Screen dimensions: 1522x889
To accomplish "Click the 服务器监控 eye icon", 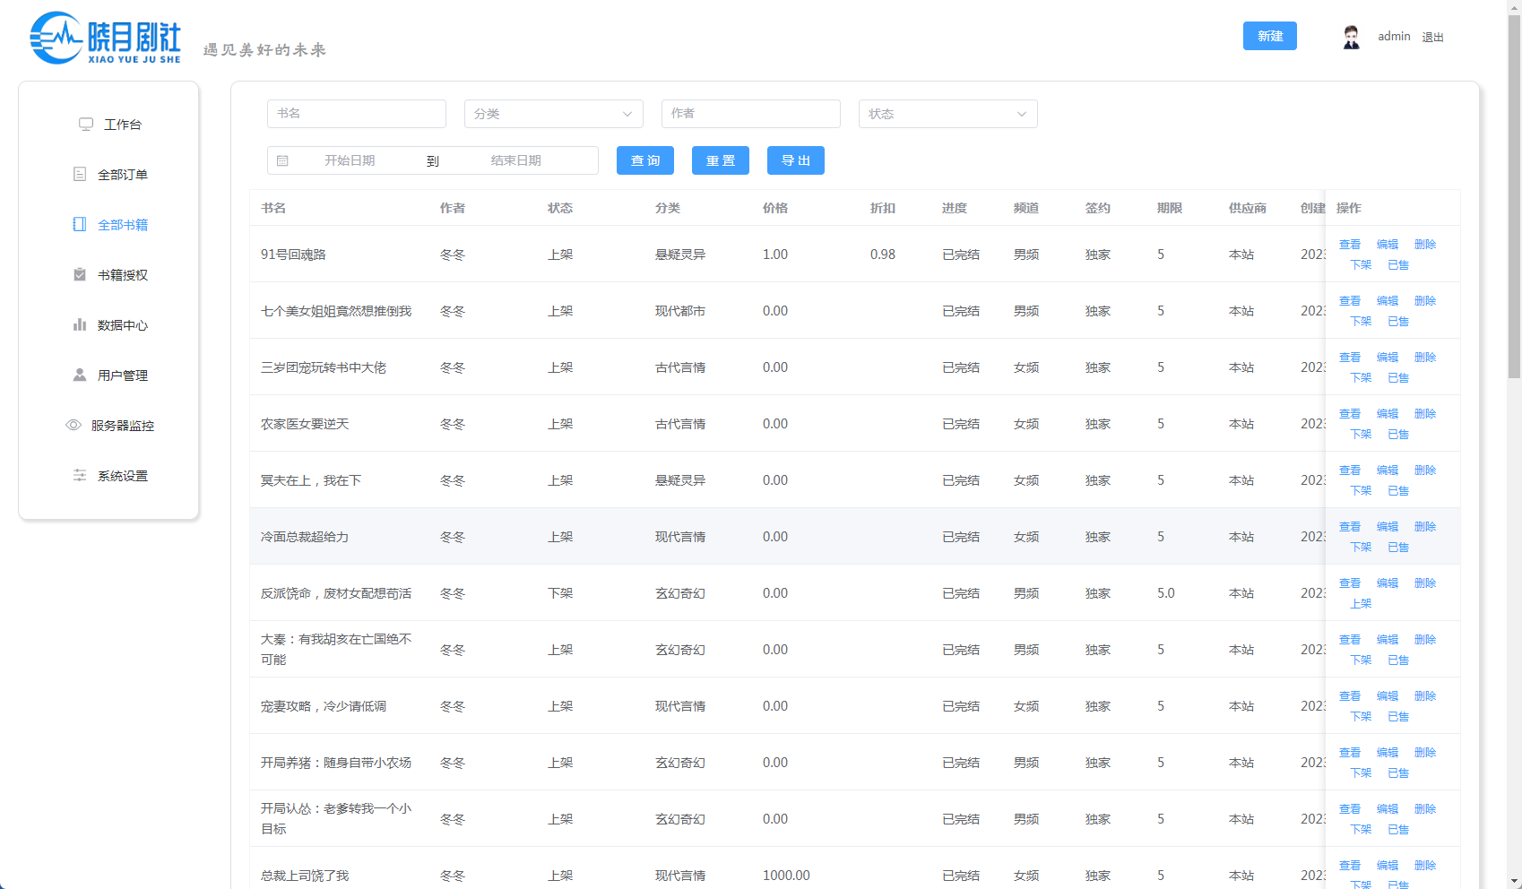I will (74, 425).
